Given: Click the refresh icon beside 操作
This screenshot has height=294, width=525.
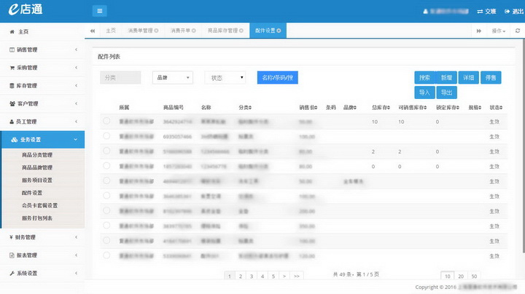Looking at the screenshot, I should pos(517,31).
